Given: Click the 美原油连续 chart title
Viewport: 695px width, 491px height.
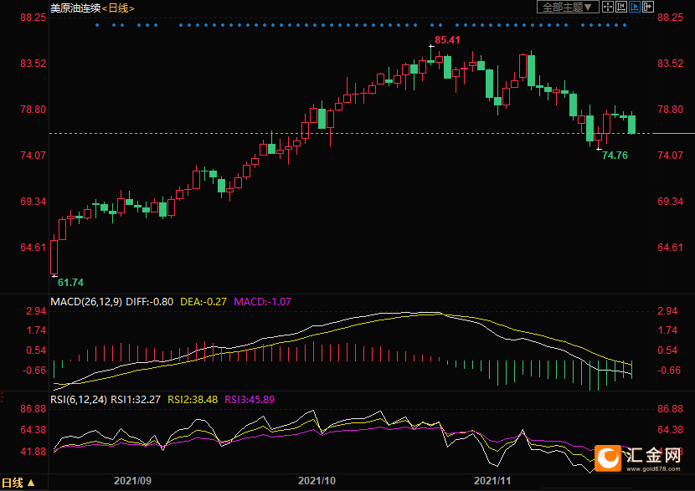Looking at the screenshot, I should coord(75,8).
